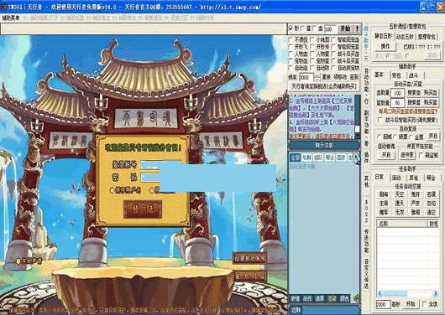Click 清屏 to clear the chat
This screenshot has height=315, width=445.
[320, 298]
